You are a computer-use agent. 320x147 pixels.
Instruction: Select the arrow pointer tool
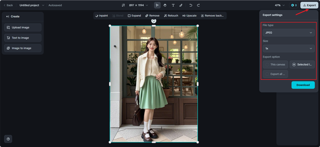coord(157,5)
